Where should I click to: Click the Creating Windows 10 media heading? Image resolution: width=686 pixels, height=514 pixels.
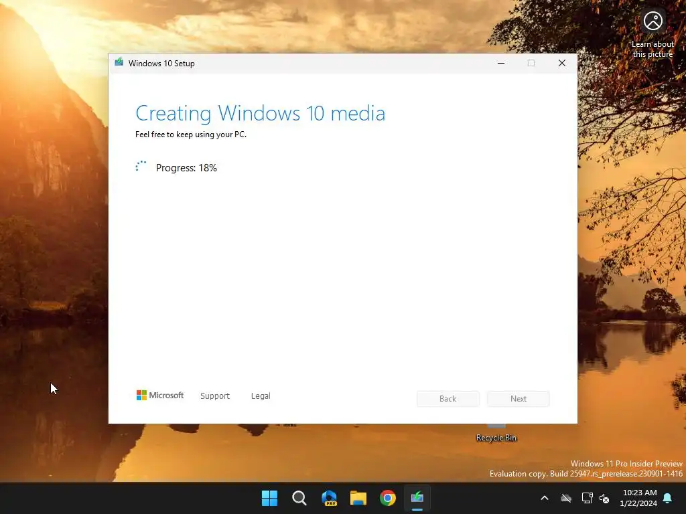coord(261,113)
